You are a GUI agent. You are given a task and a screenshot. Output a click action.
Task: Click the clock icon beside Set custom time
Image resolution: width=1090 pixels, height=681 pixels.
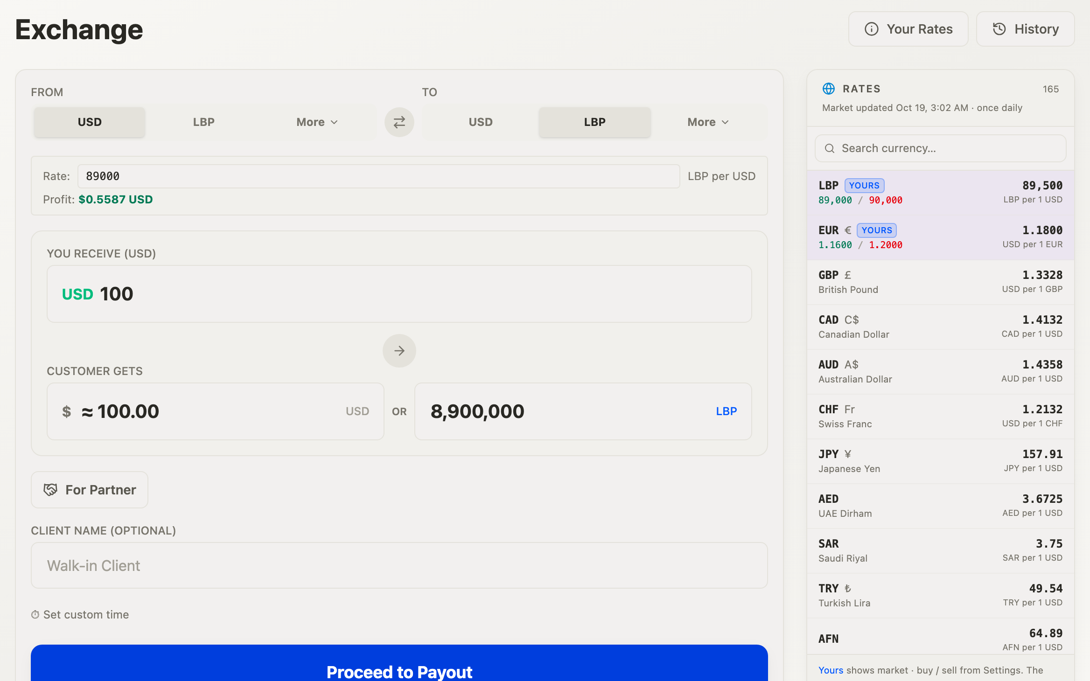click(35, 615)
